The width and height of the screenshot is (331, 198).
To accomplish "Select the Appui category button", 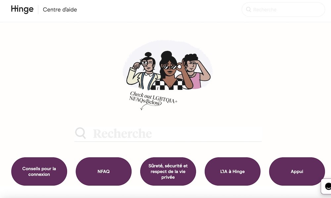I will pyautogui.click(x=297, y=172).
